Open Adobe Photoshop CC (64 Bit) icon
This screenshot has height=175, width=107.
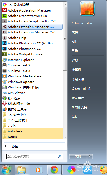tap(4, 43)
